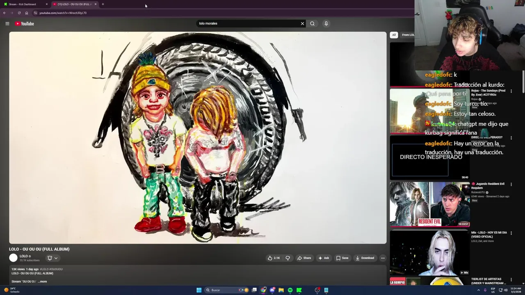
Task: Close the Kick Dashboard tab
Action: [x=47, y=4]
